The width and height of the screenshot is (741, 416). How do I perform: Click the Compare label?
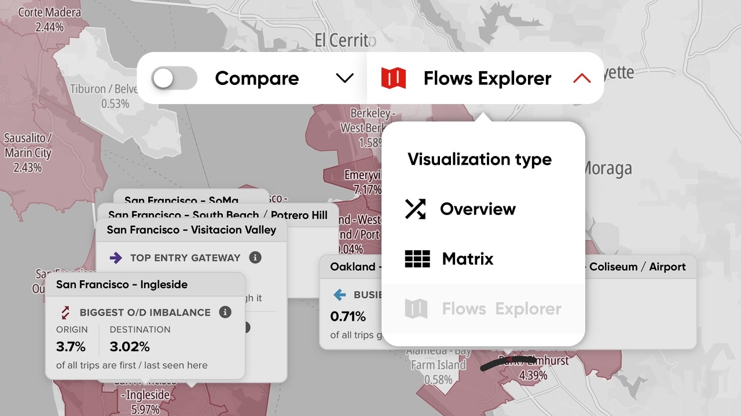point(256,78)
